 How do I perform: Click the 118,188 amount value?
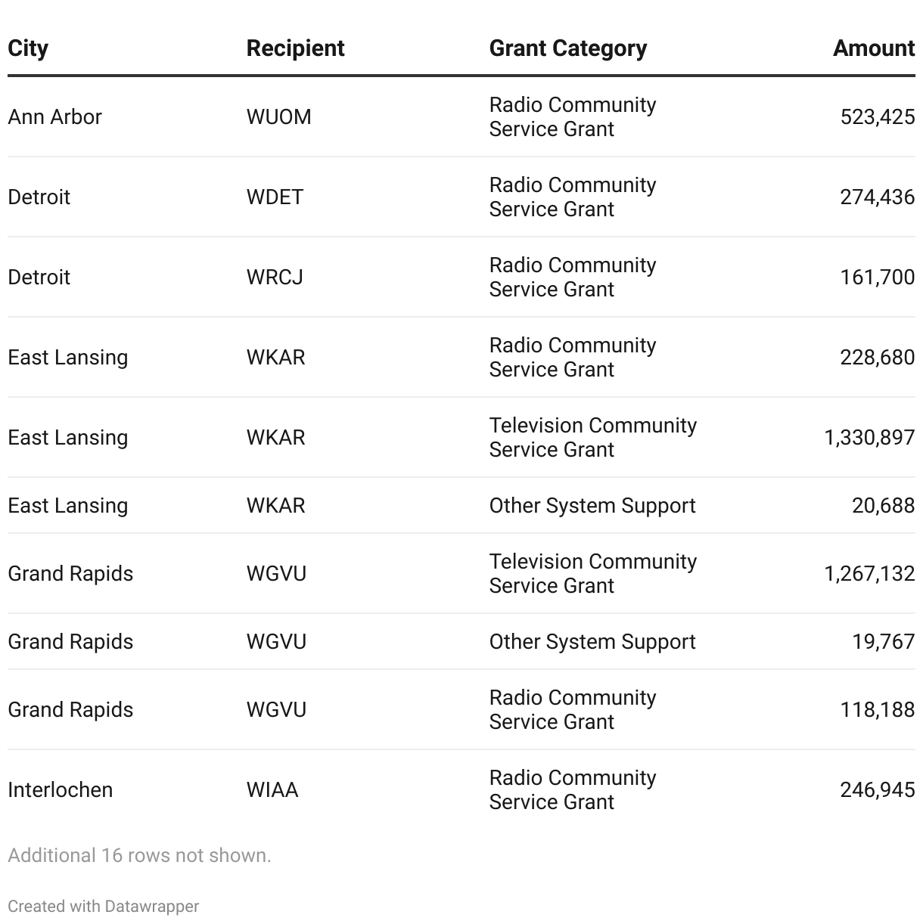[877, 710]
